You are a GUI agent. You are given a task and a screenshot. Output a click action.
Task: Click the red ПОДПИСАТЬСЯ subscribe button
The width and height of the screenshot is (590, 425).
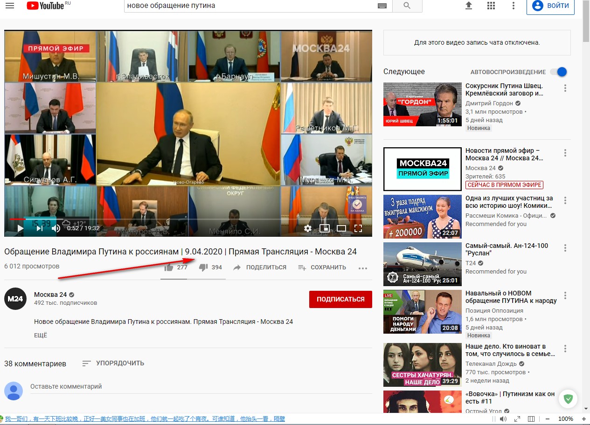click(340, 299)
